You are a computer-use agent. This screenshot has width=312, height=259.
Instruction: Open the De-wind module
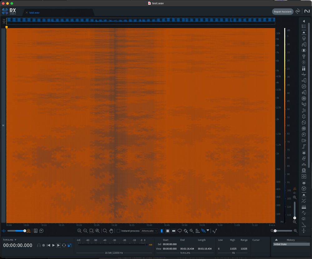point(304,111)
